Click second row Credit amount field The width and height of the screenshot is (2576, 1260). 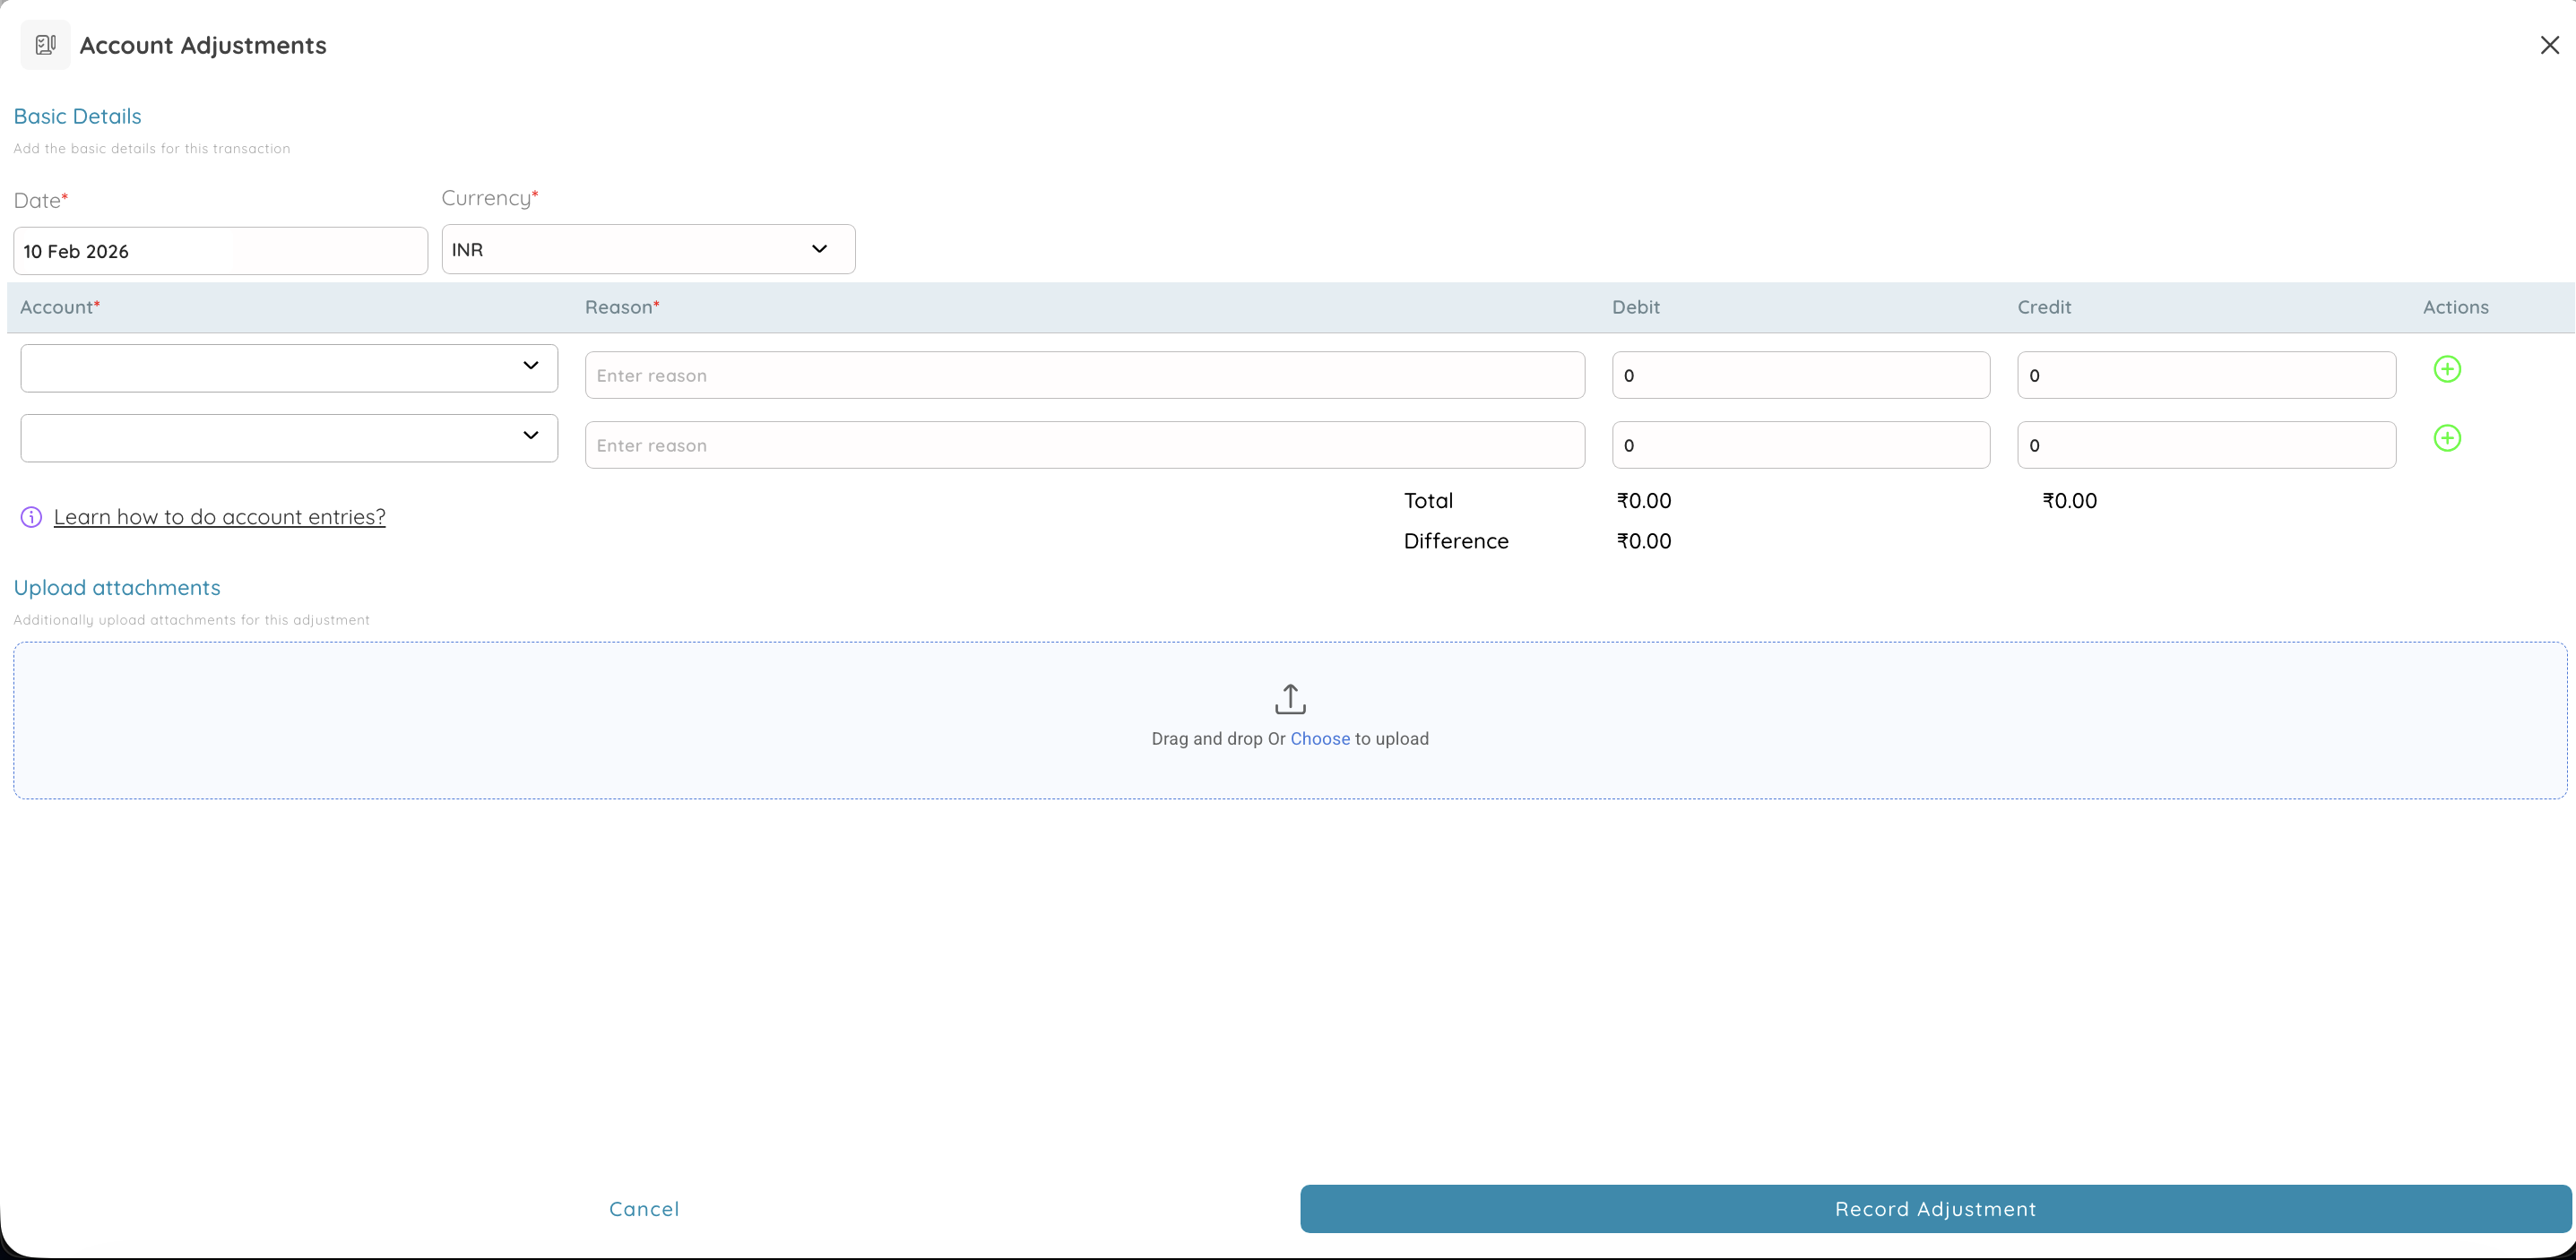coord(2205,445)
